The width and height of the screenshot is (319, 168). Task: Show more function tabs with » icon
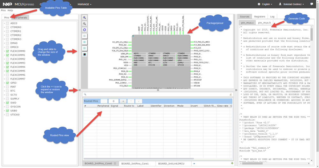pos(194,164)
